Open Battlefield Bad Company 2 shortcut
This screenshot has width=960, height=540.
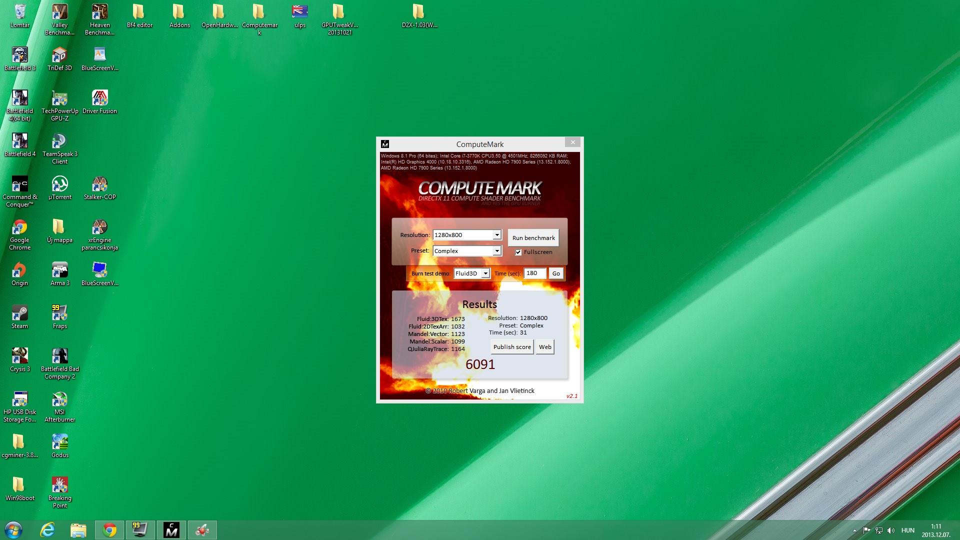tap(59, 363)
